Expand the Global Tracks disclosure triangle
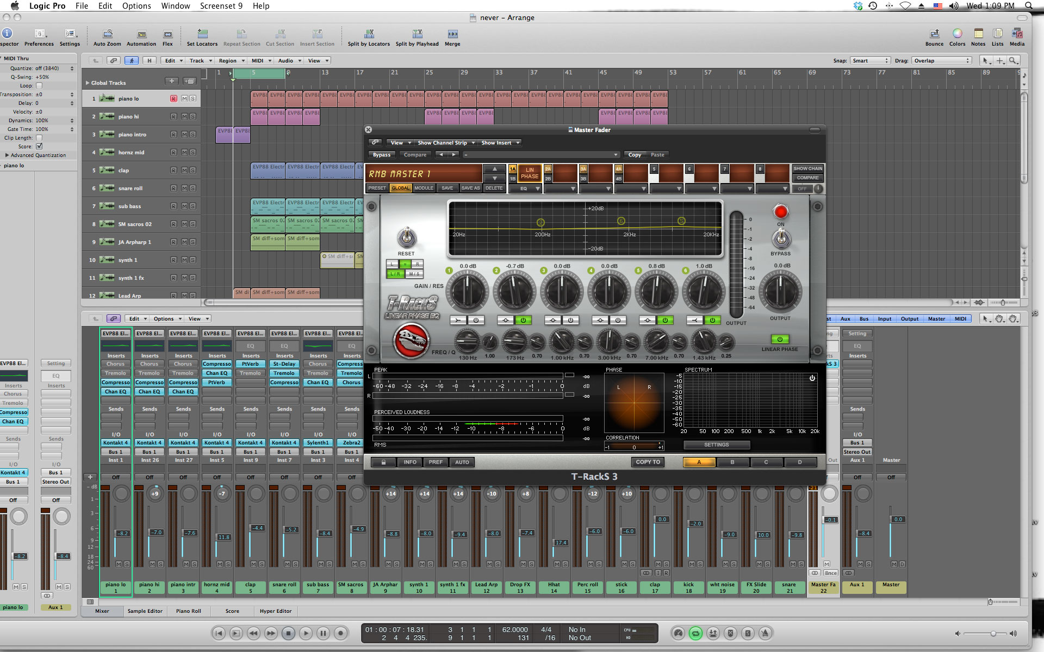Screen dimensions: 1044x652 (88, 83)
